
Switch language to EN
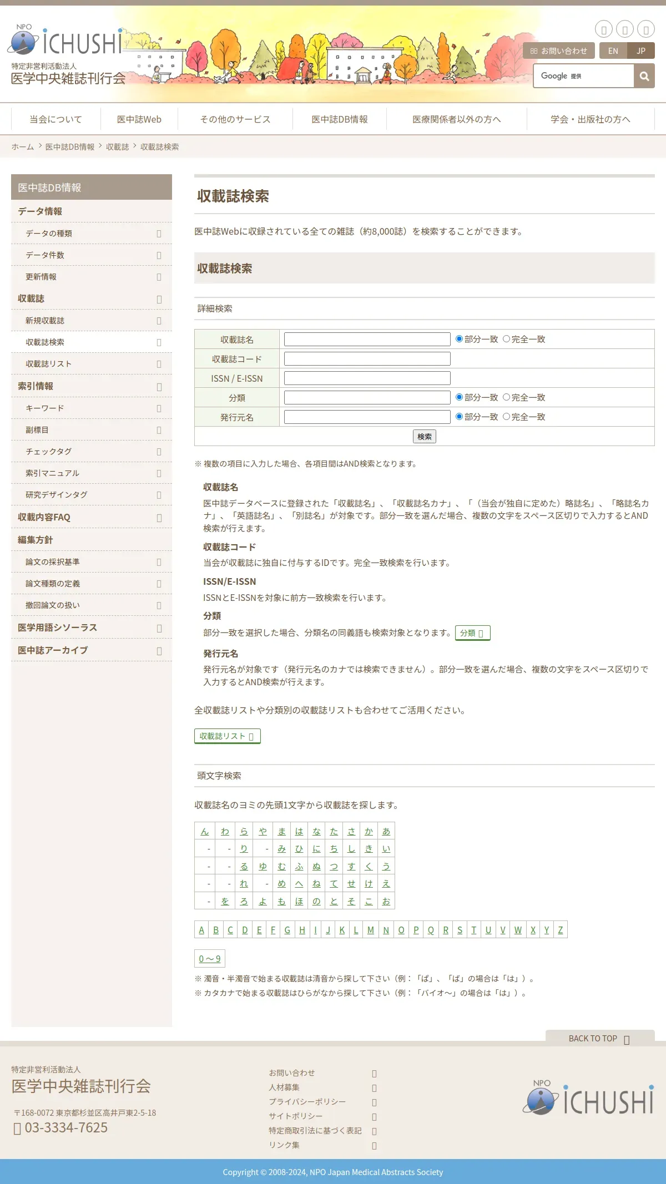point(613,50)
